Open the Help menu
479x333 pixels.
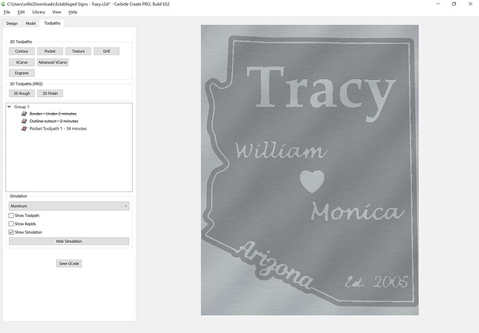tap(73, 12)
